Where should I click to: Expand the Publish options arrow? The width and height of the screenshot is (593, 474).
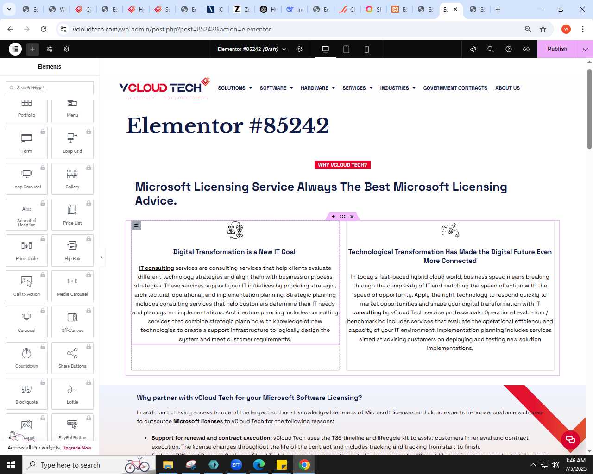pos(586,49)
